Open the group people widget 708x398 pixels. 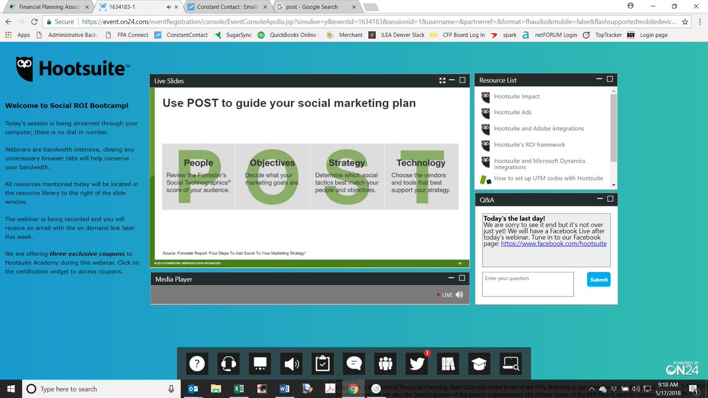386,364
